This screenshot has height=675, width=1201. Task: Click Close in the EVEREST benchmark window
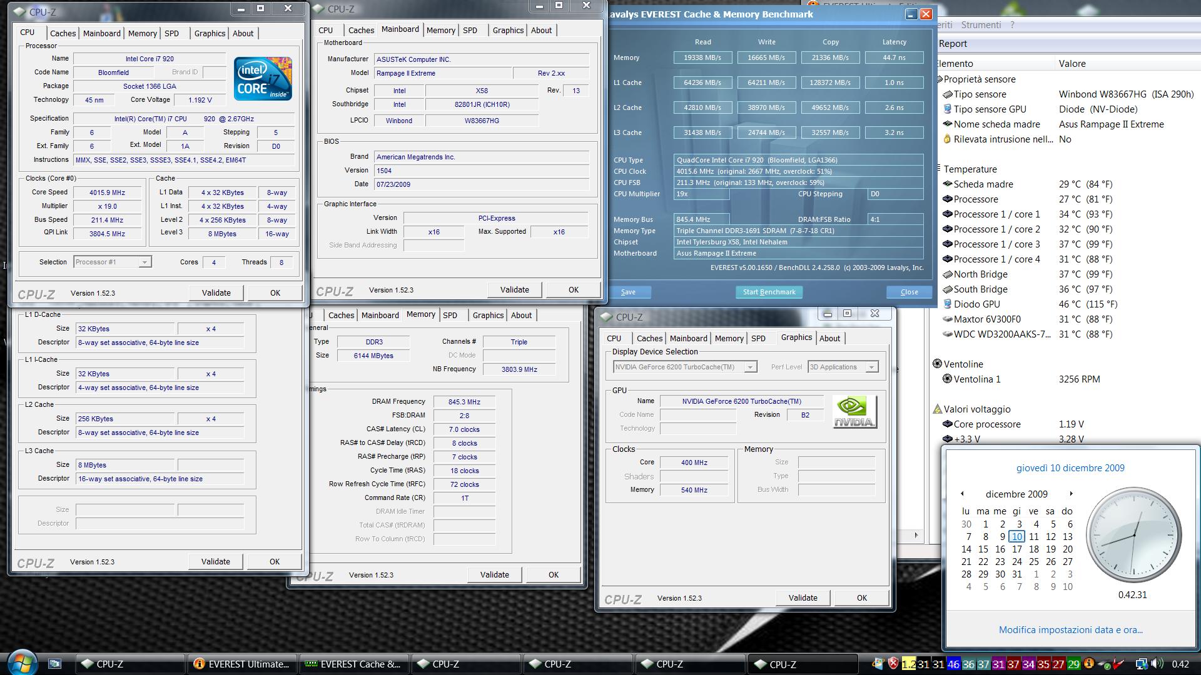pyautogui.click(x=909, y=292)
